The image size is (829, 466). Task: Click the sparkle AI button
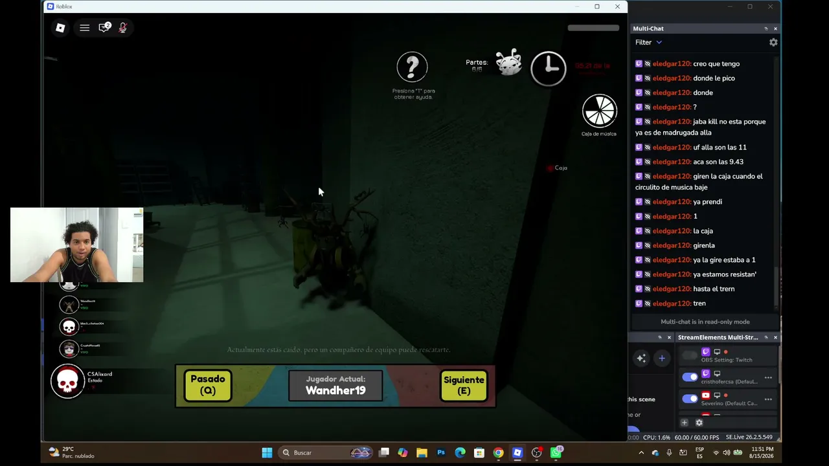click(641, 358)
